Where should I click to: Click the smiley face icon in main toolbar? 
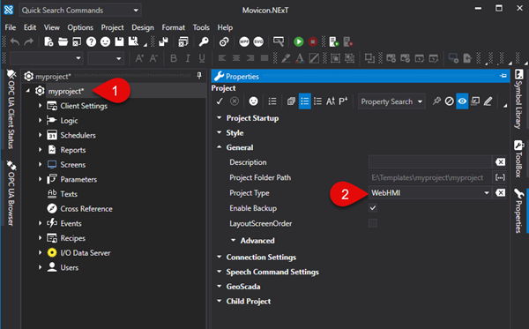coord(105,41)
